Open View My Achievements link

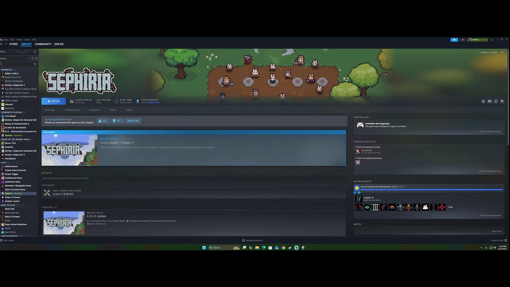[x=490, y=216]
